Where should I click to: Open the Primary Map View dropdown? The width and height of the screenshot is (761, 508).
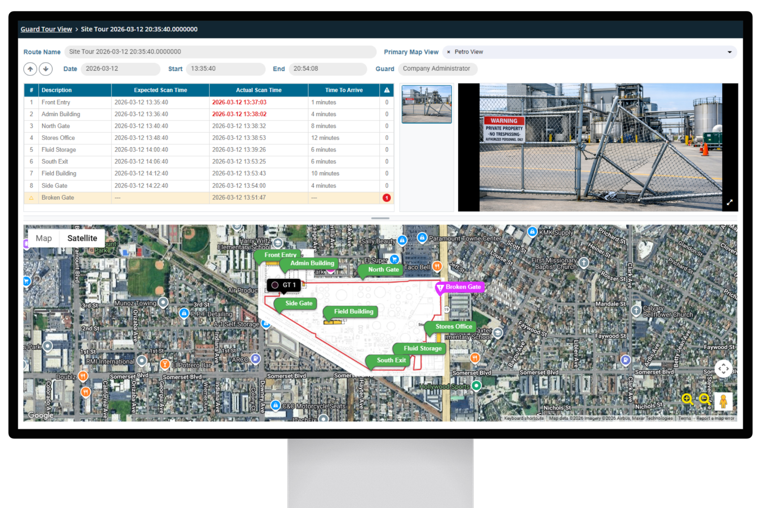click(x=729, y=52)
